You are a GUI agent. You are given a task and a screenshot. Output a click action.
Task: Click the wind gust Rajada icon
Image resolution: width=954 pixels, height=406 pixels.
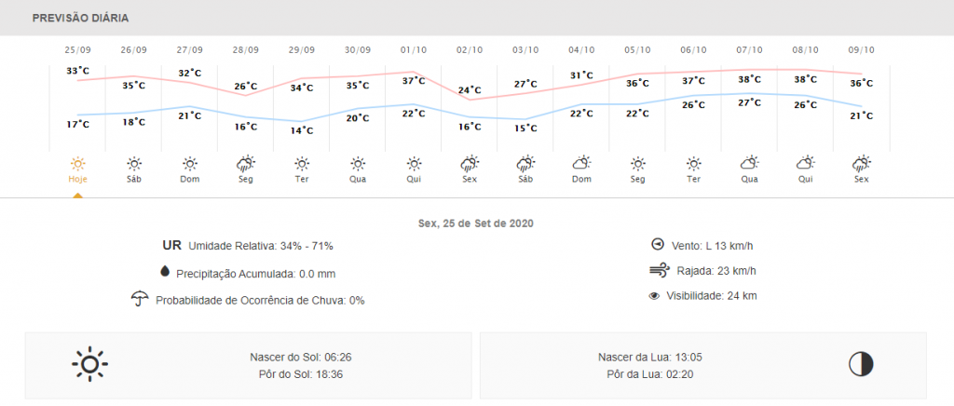click(659, 271)
